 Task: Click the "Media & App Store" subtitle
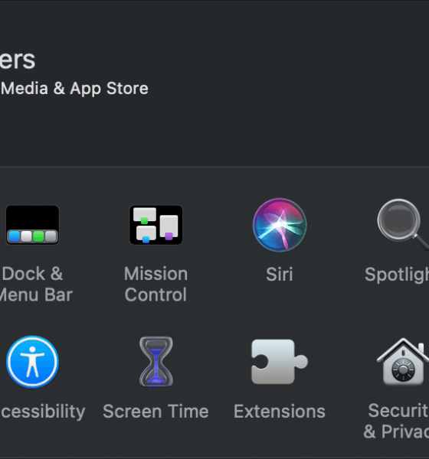[x=74, y=89]
